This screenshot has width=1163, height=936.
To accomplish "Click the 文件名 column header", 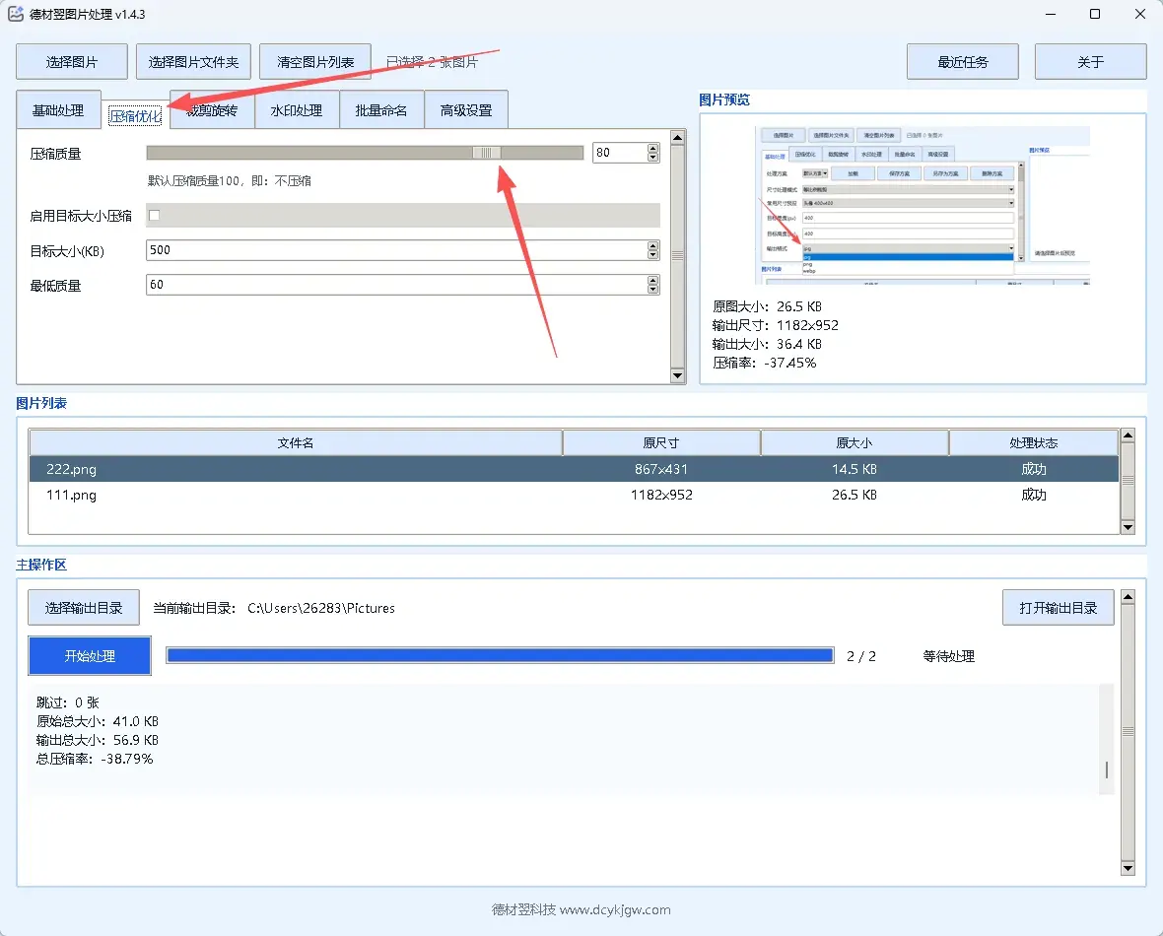I will 296,442.
